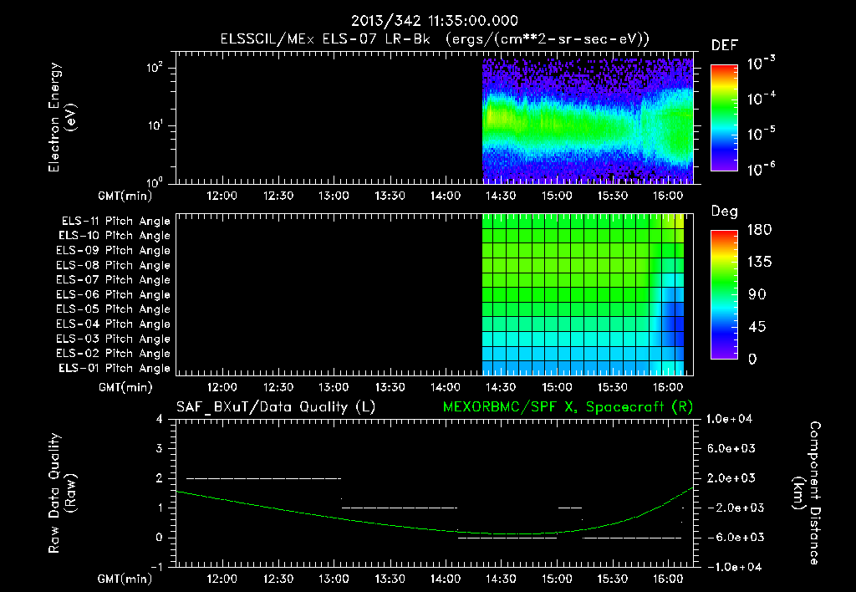
Task: Click the Deg pitch angle color bar
Action: click(x=724, y=294)
